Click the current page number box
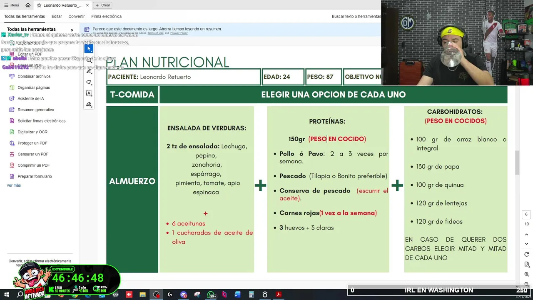 point(526,215)
